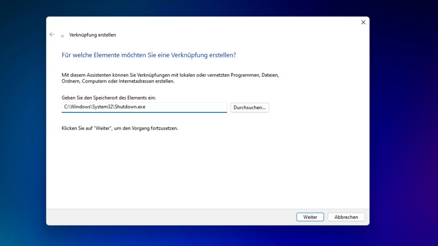The width and height of the screenshot is (438, 246).
Task: Click the 'Verknüpfung erstellen' window title text
Action: point(93,35)
